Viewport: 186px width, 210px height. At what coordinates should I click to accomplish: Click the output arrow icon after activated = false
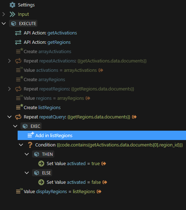[105, 182]
